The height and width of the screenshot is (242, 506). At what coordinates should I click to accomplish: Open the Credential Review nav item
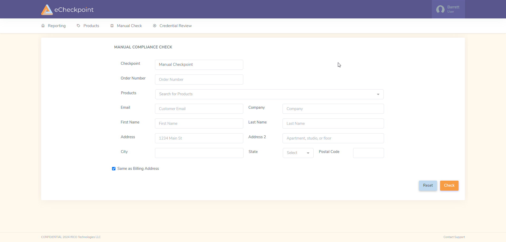coord(172,26)
